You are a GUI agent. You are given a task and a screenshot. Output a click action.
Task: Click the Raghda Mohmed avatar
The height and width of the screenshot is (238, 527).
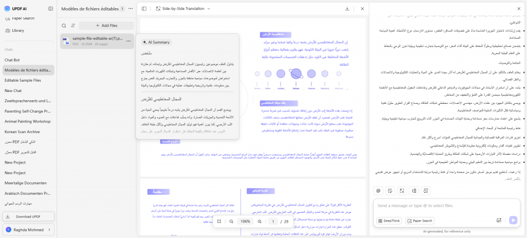tap(9, 230)
